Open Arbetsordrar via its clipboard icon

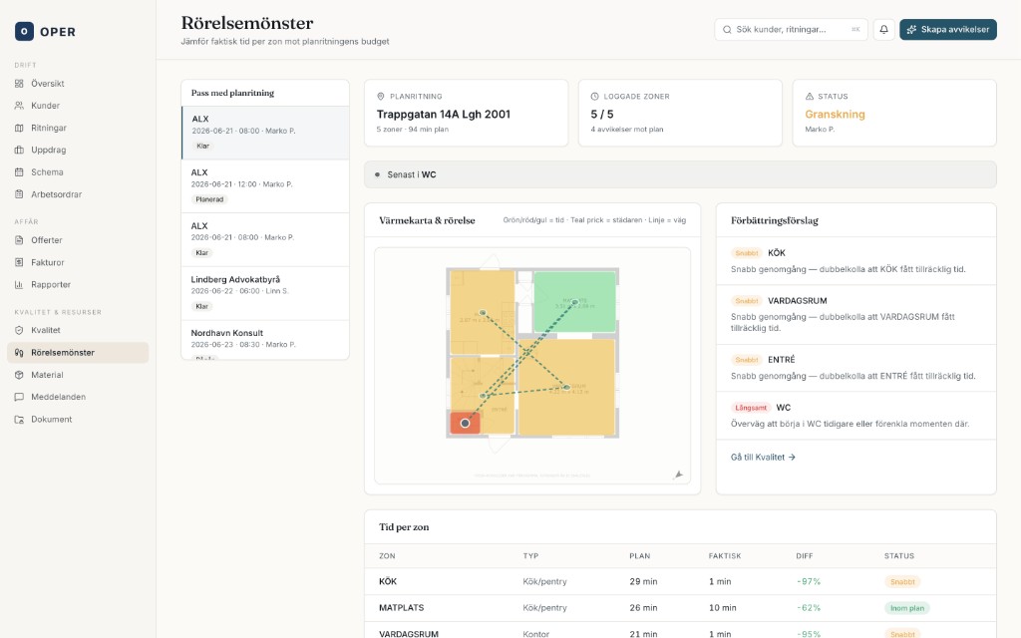click(19, 194)
